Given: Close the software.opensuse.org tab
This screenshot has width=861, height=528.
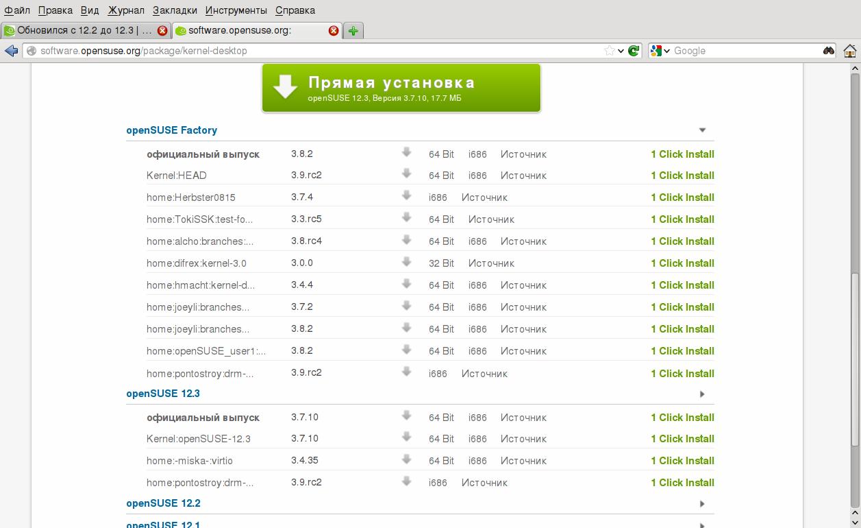Looking at the screenshot, I should coord(334,31).
